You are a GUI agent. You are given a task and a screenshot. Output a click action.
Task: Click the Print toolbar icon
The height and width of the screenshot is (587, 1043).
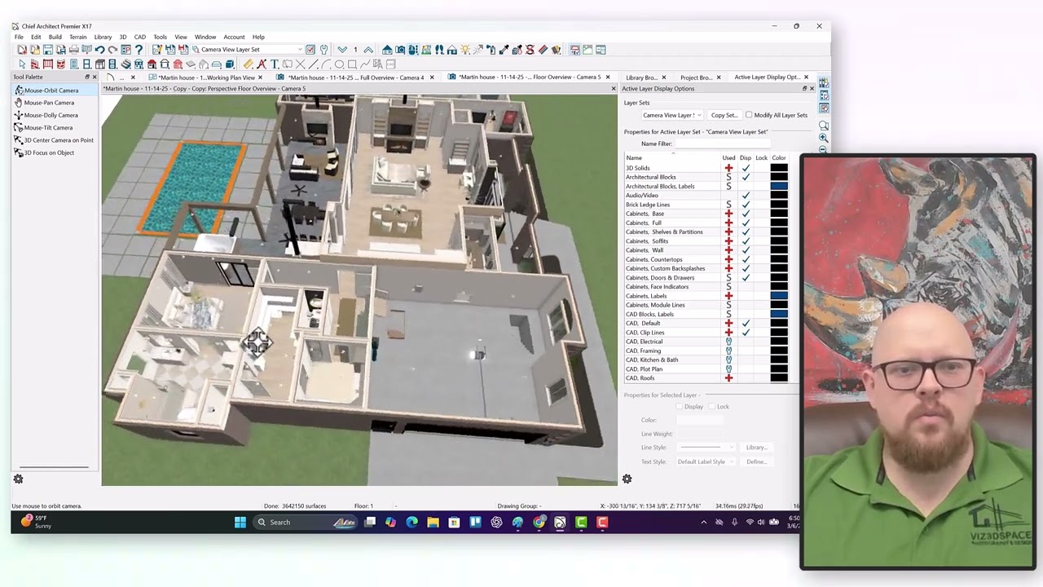click(x=74, y=50)
